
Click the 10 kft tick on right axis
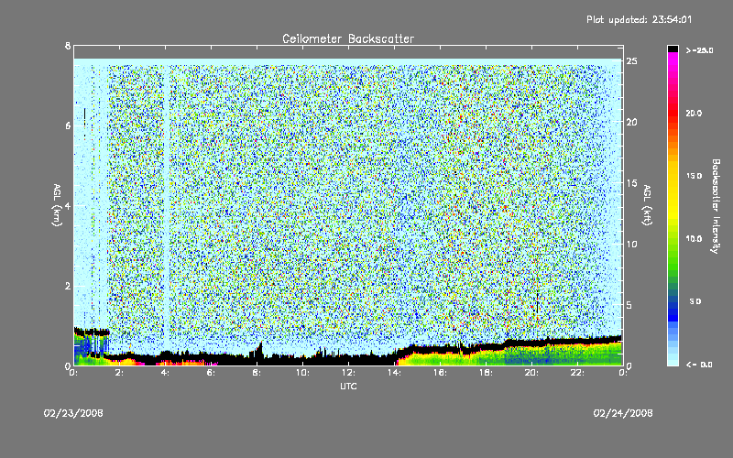pyautogui.click(x=632, y=244)
